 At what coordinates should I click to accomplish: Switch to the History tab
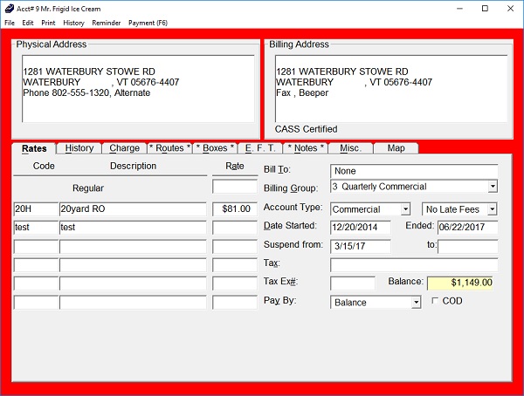(79, 148)
